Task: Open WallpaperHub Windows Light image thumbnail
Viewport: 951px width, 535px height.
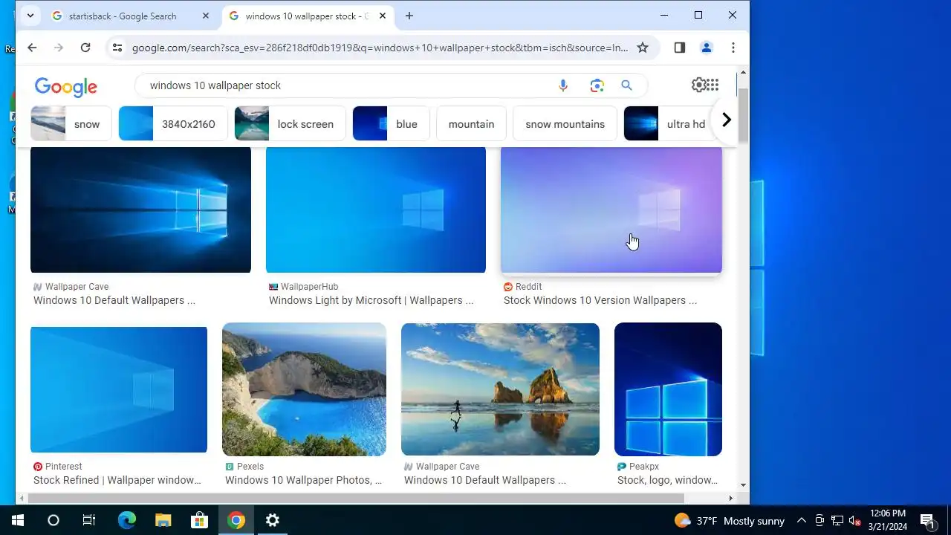Action: [x=376, y=210]
